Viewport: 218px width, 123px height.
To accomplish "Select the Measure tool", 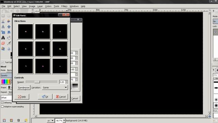I will 3,27.
